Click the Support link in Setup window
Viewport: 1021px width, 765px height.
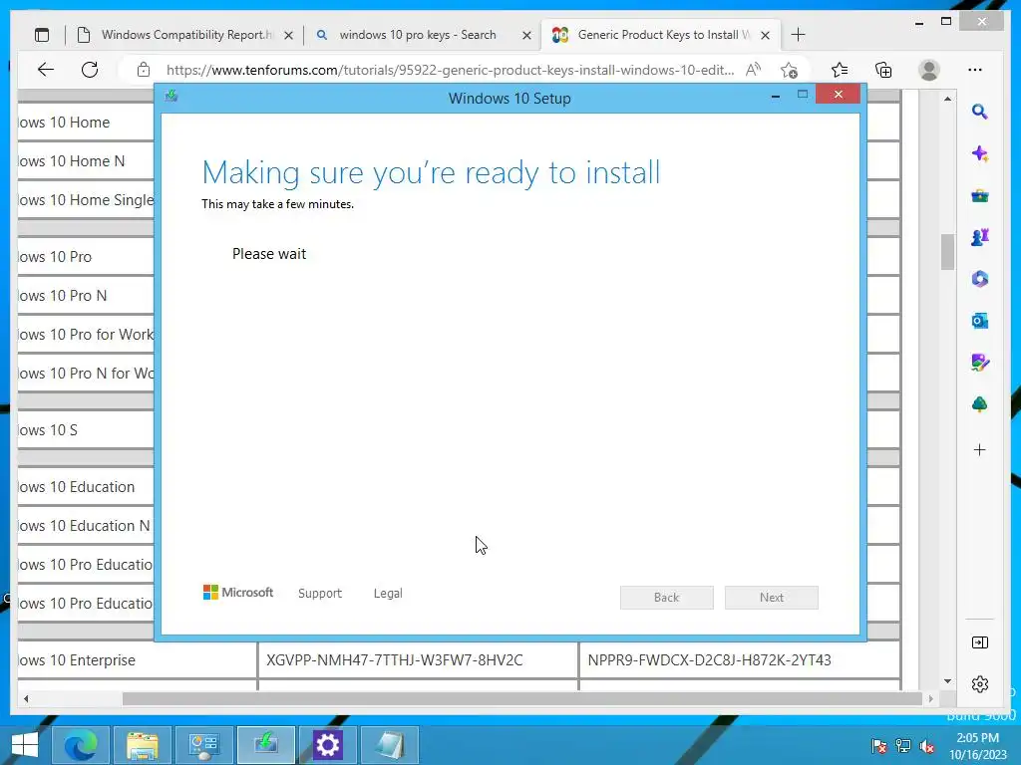(x=320, y=594)
